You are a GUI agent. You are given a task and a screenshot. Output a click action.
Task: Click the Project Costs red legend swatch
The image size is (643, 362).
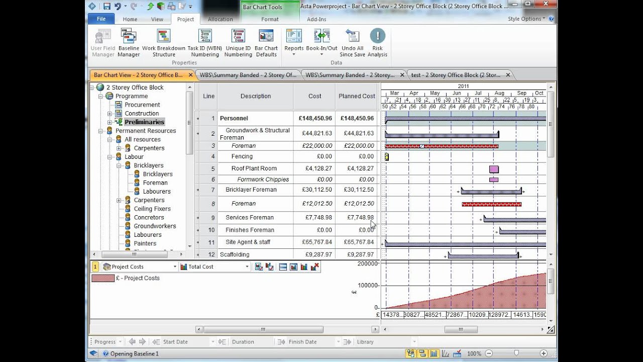click(x=102, y=278)
